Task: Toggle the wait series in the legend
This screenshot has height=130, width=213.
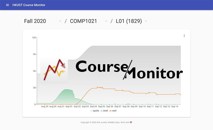Action: pos(113,111)
